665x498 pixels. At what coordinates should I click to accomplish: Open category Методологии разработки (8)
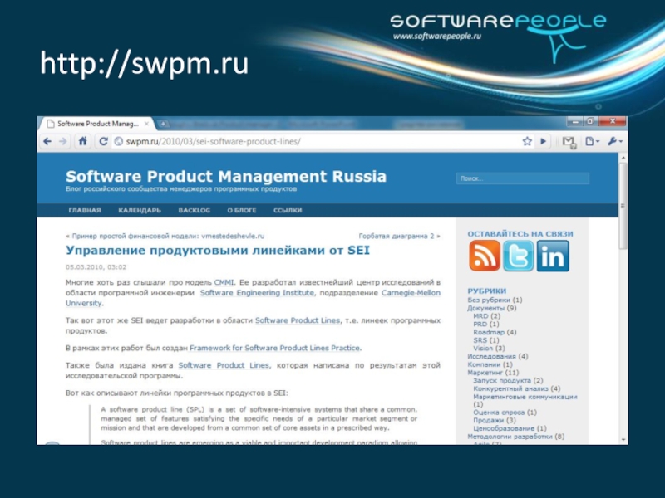pos(515,437)
